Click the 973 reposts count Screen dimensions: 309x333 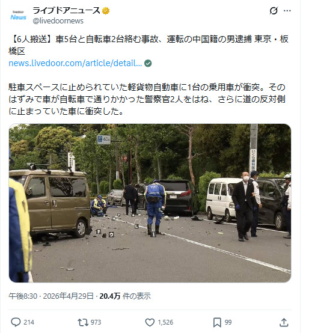[x=96, y=322]
